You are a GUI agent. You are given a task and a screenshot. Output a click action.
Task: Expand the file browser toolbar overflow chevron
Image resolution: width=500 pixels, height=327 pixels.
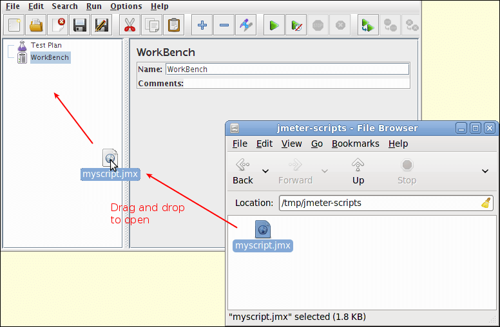485,171
